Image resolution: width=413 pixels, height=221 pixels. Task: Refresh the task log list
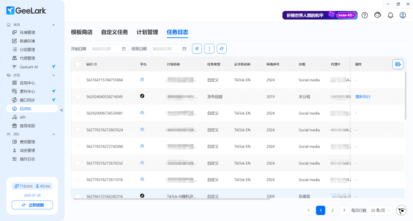[x=221, y=49]
